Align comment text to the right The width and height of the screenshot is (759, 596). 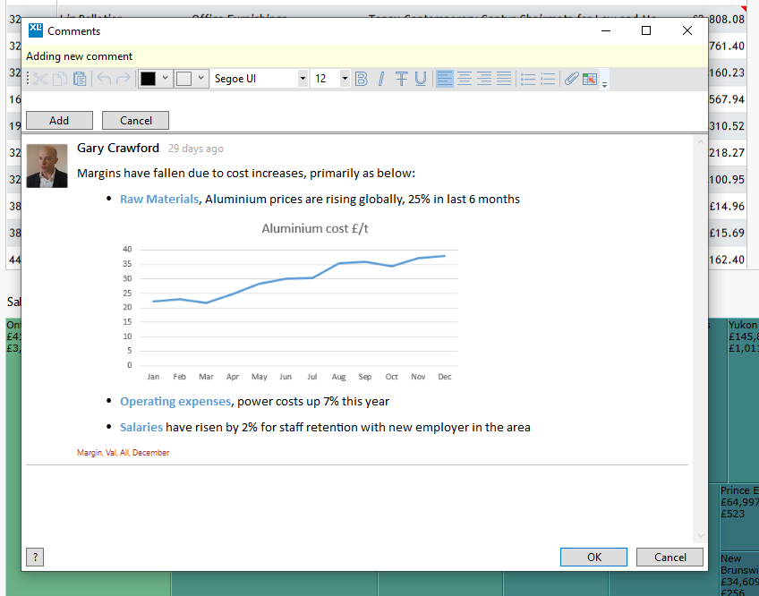(x=484, y=79)
